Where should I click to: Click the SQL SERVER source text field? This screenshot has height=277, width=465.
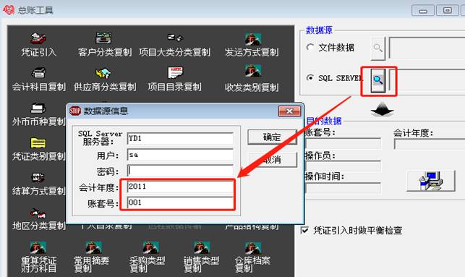click(427, 80)
